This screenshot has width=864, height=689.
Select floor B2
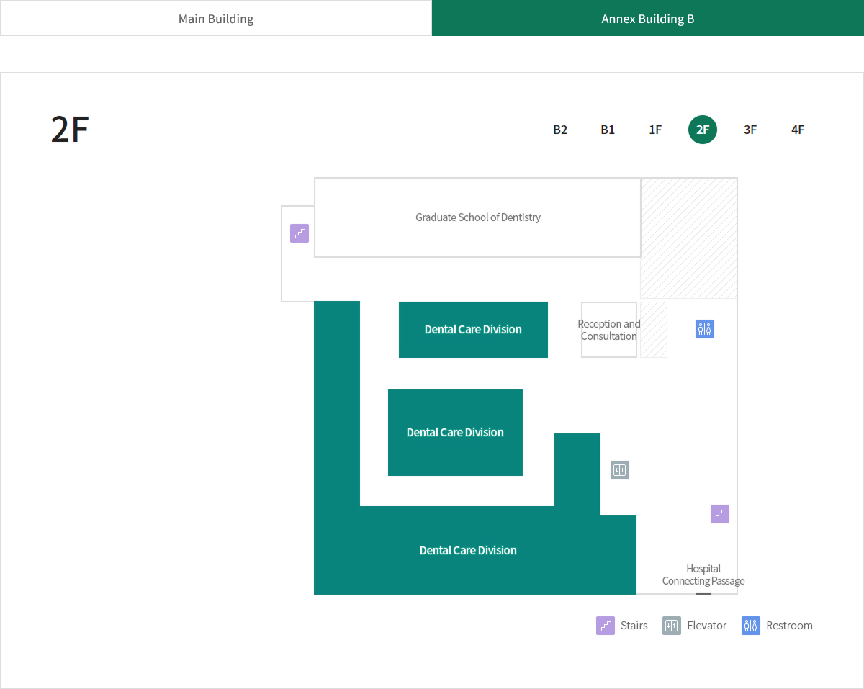pyautogui.click(x=560, y=130)
